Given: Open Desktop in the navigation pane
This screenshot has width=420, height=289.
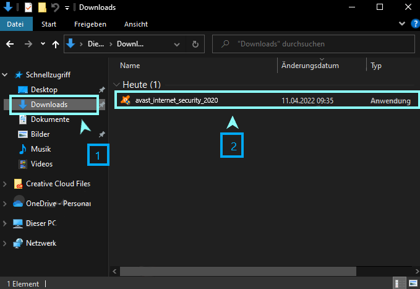Looking at the screenshot, I should pyautogui.click(x=44, y=90).
